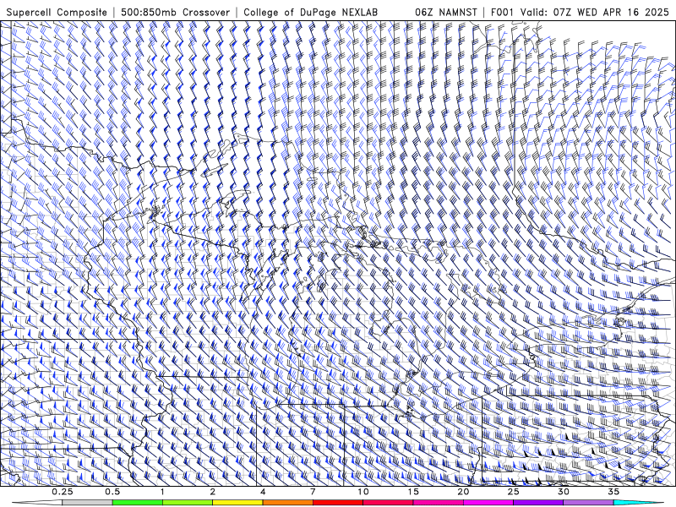Click the yellow-green swatch between 1 and 2
The height and width of the screenshot is (507, 676).
(x=188, y=503)
